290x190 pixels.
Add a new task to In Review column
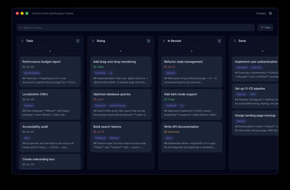click(x=191, y=51)
